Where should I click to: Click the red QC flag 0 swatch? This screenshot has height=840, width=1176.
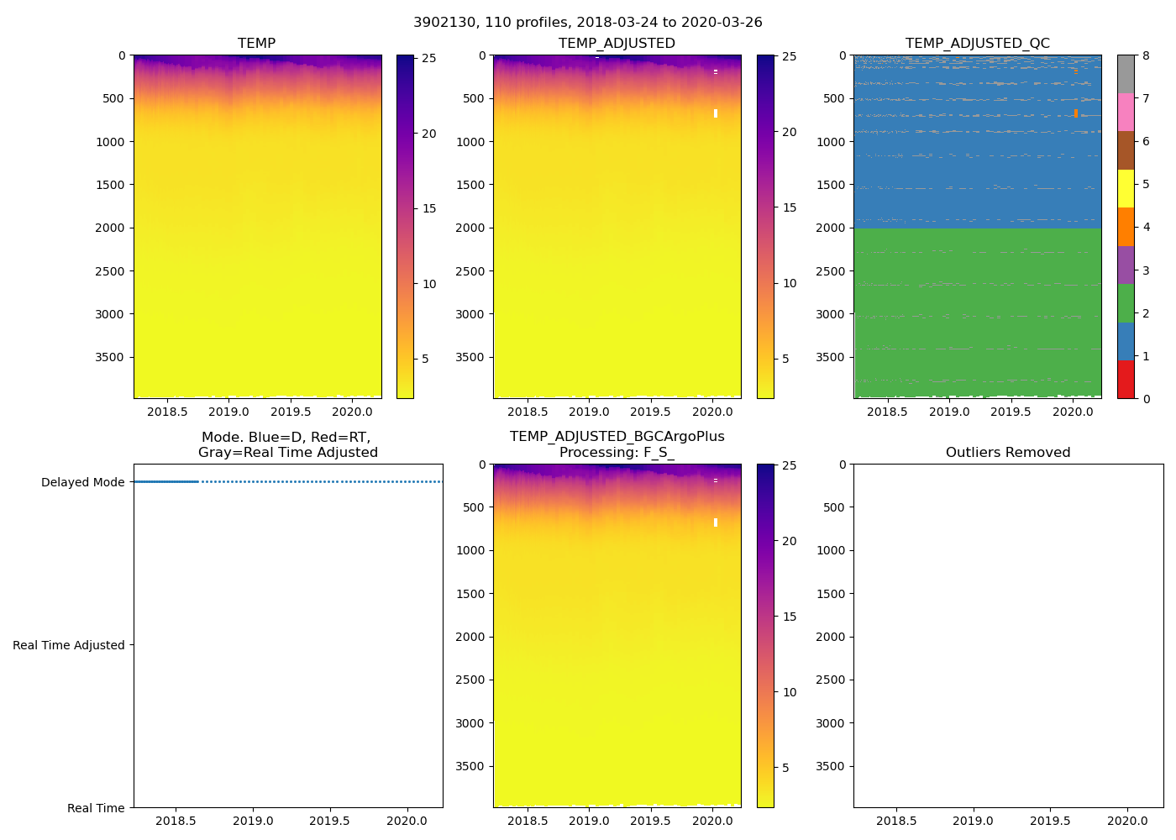pos(1126,380)
